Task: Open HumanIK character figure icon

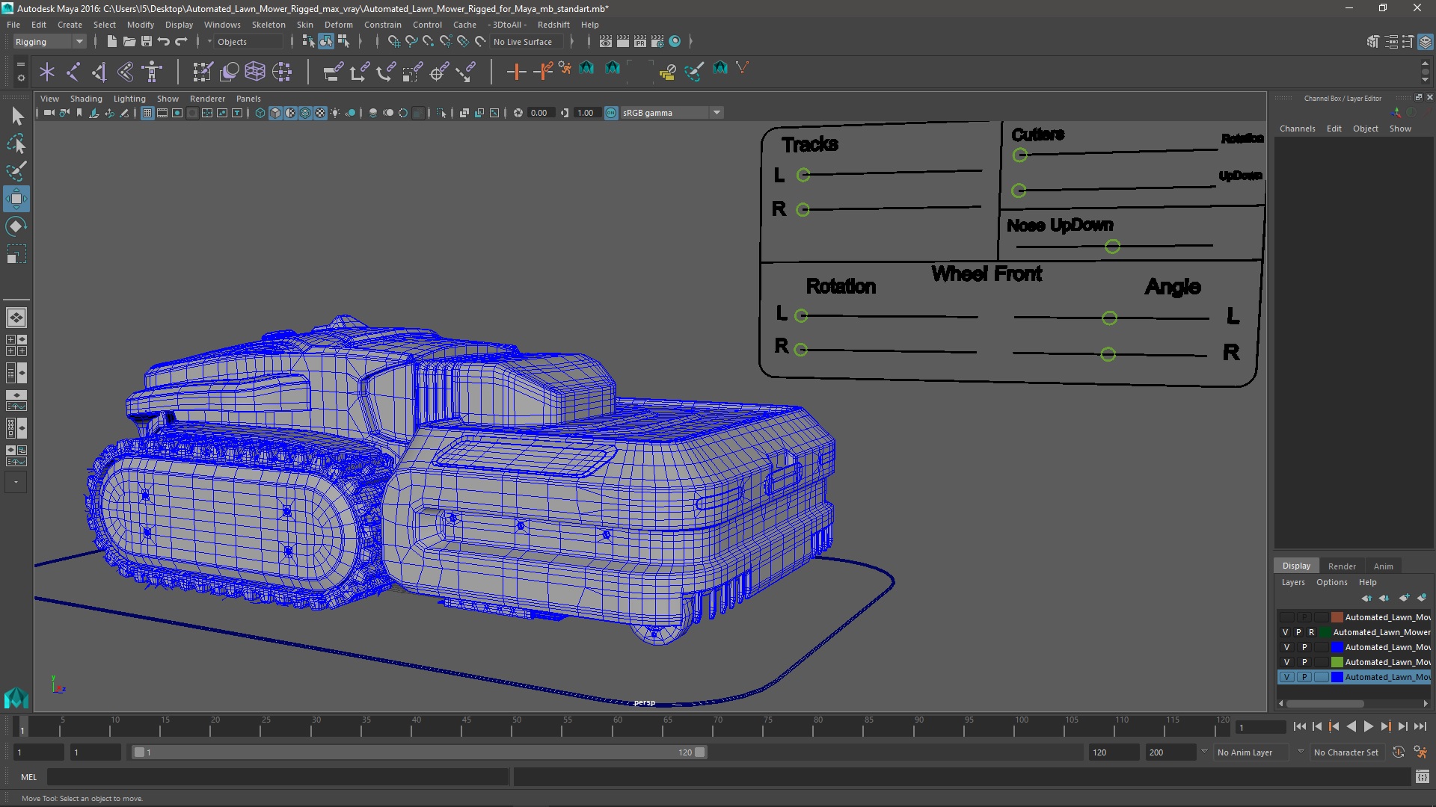Action: click(x=152, y=72)
